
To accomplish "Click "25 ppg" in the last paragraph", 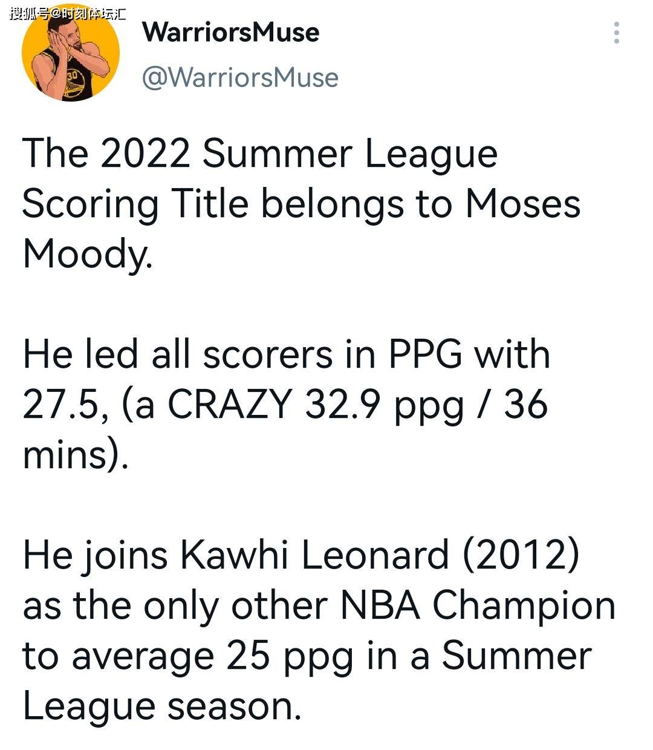I will [290, 656].
